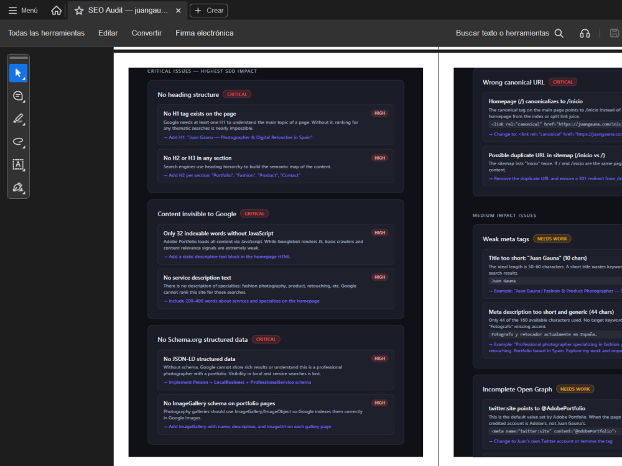Open the headphones read-aloud icon
The width and height of the screenshot is (622, 466).
[x=585, y=34]
